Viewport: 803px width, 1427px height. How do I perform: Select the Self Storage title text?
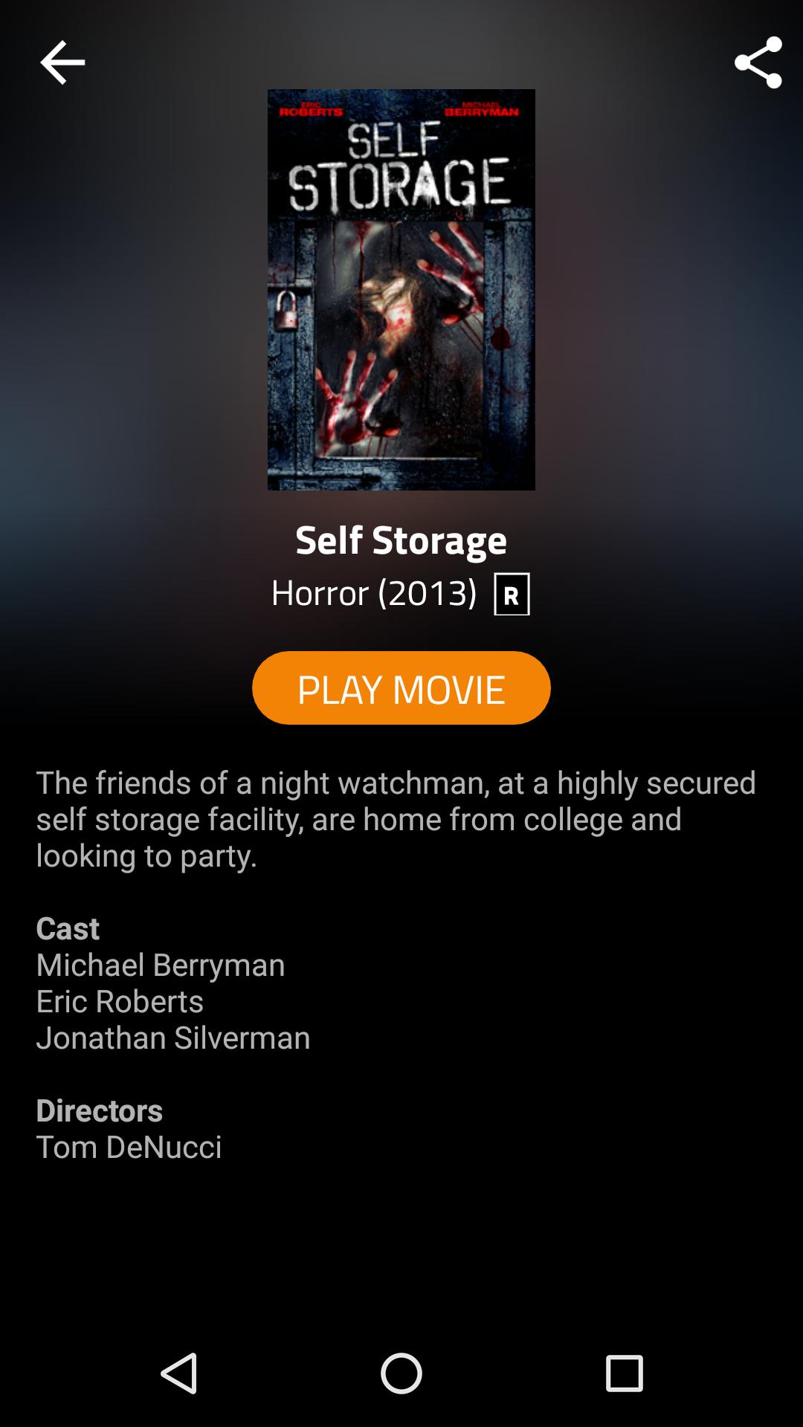401,540
